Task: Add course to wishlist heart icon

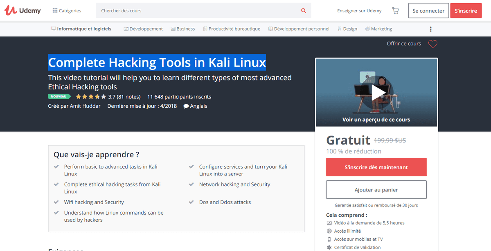Action: click(x=433, y=44)
